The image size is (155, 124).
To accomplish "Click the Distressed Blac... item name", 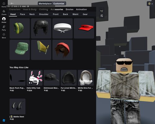I will (51, 88).
